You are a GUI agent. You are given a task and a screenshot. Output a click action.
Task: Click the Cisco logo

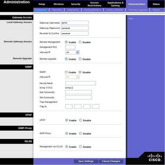[x=155, y=158]
